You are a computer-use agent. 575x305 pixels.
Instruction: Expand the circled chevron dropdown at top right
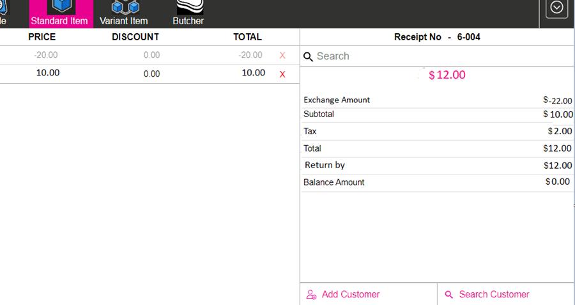tap(556, 8)
